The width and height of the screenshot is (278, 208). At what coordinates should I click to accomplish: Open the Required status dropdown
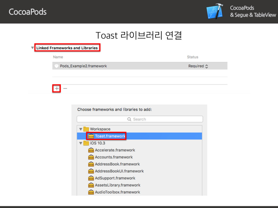198,66
